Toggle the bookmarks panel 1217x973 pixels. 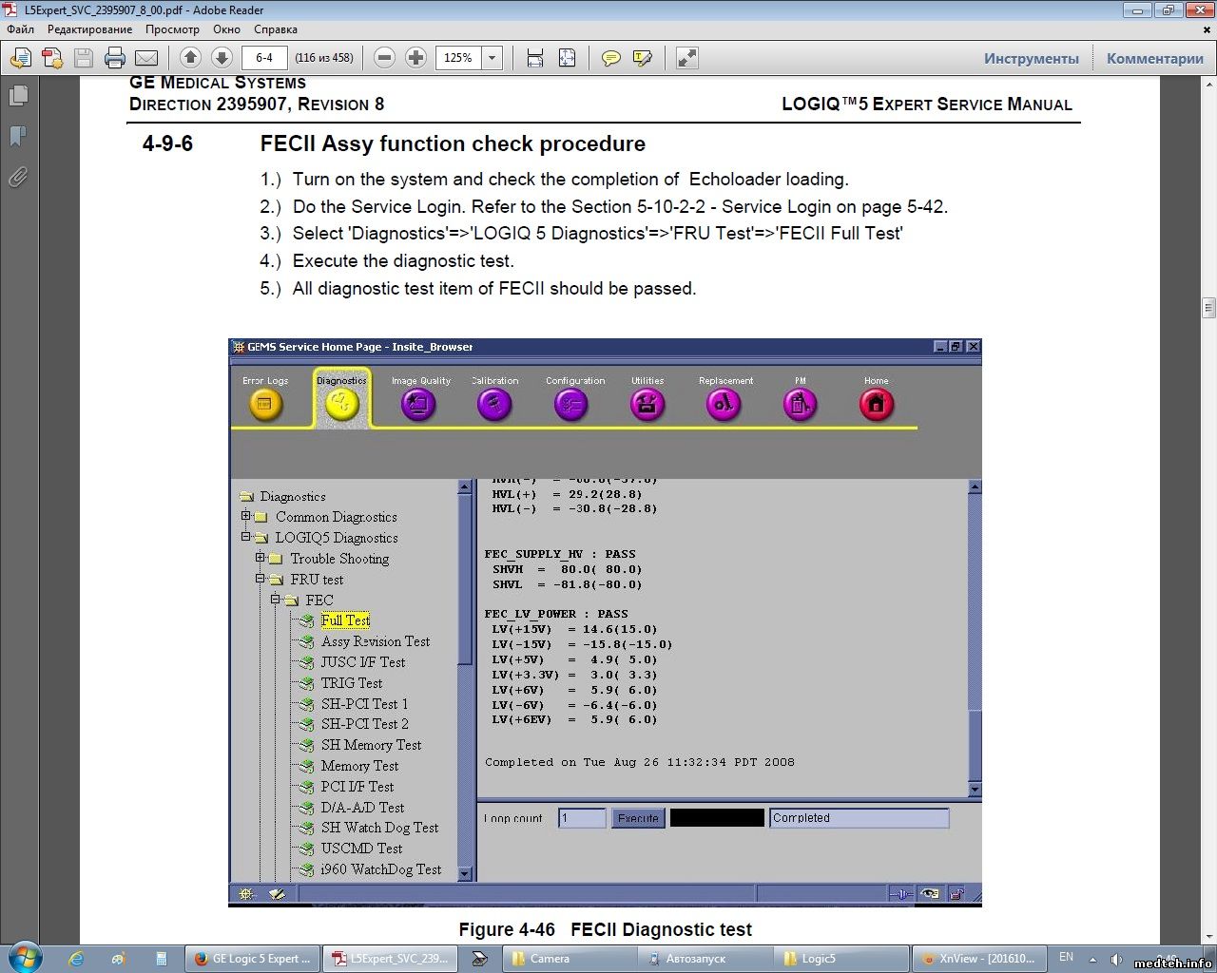[x=18, y=136]
